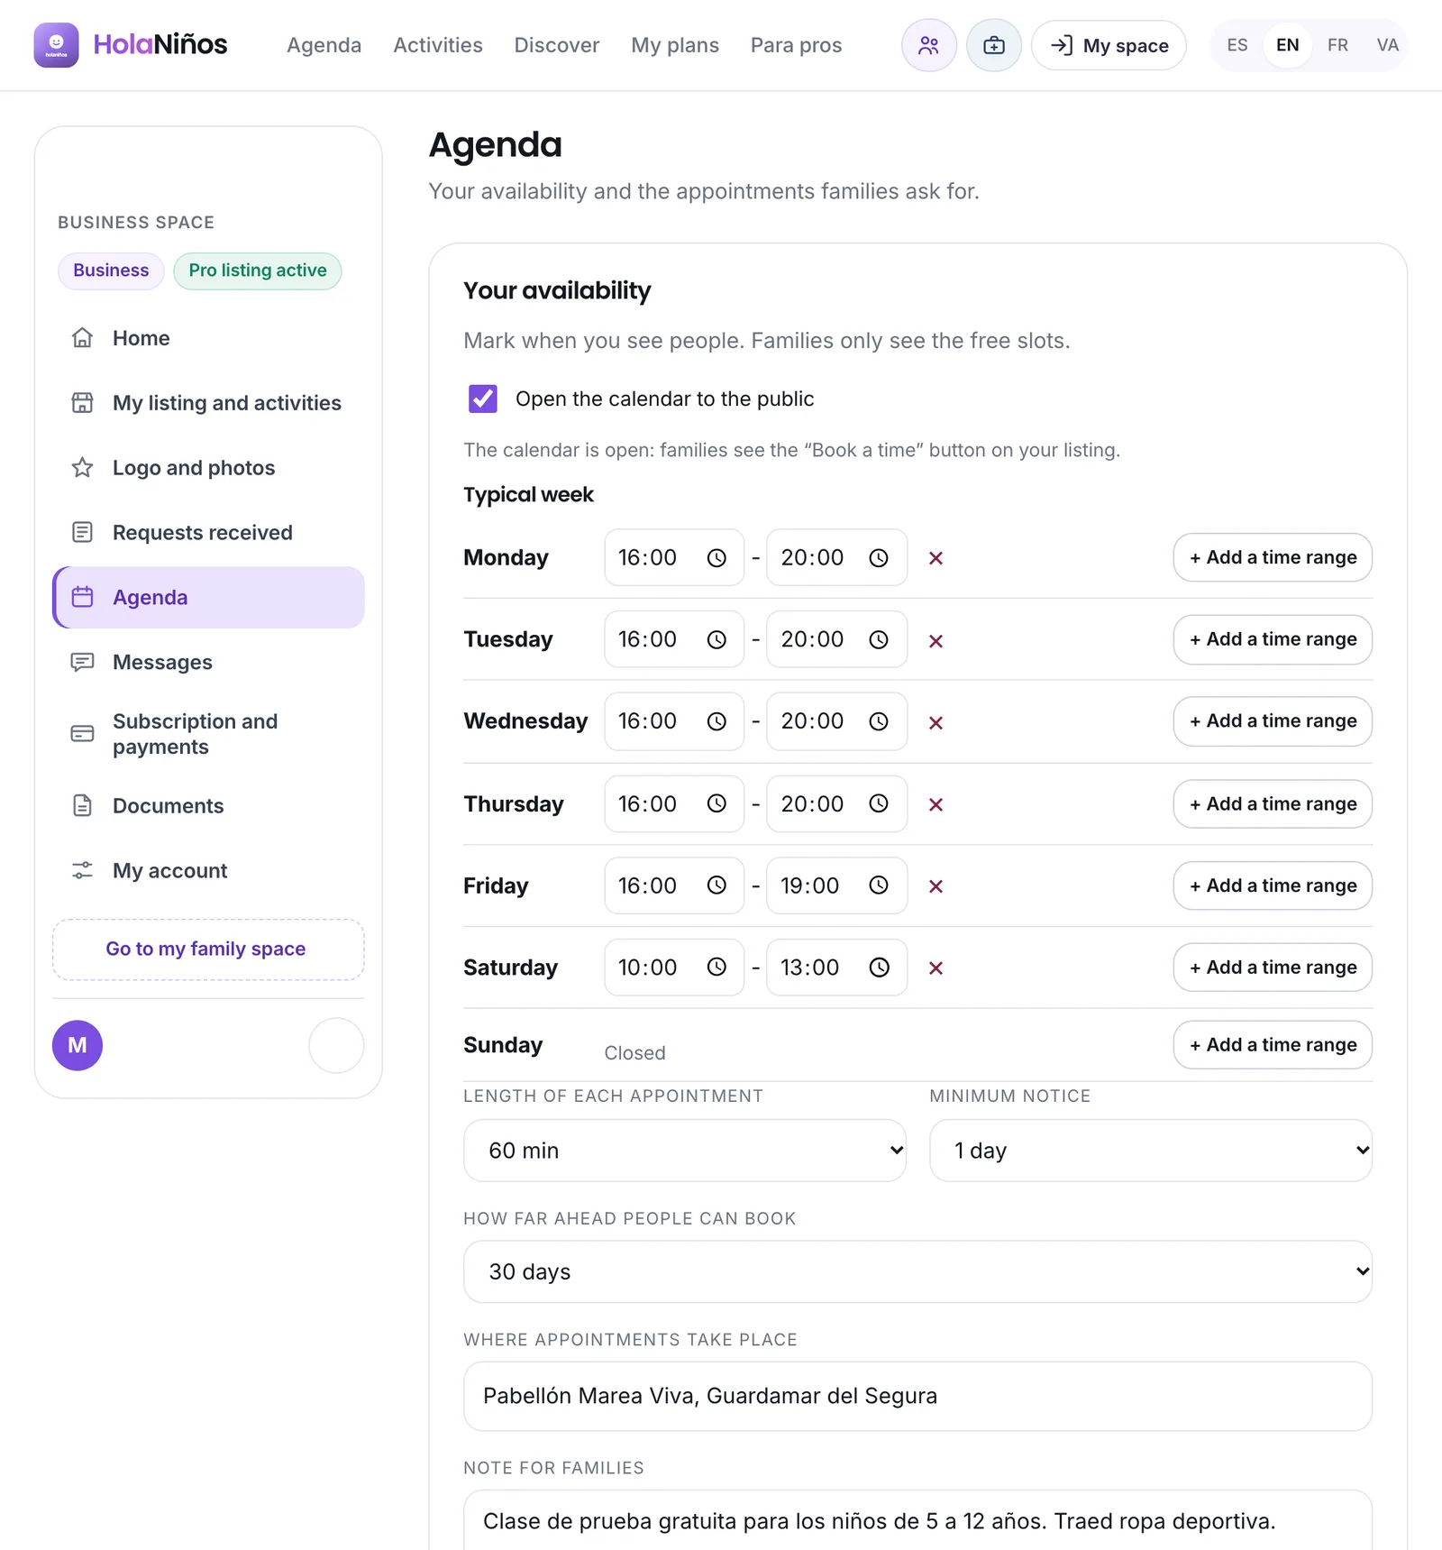Open Logo and photos in the sidebar
This screenshot has width=1442, height=1550.
[208, 468]
